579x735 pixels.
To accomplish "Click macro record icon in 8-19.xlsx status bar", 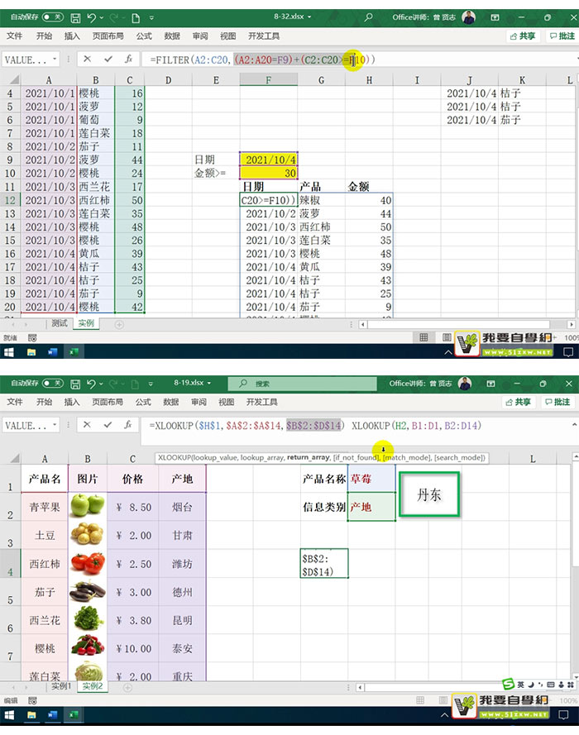I will pos(32,700).
